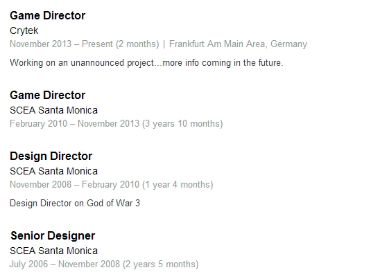Click Frankfurt Am Main Area, Germany location

[x=238, y=44]
